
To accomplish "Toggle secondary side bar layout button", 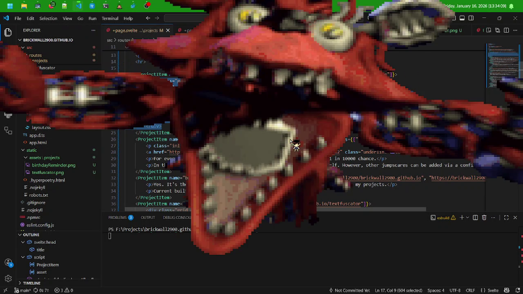I will [471, 18].
